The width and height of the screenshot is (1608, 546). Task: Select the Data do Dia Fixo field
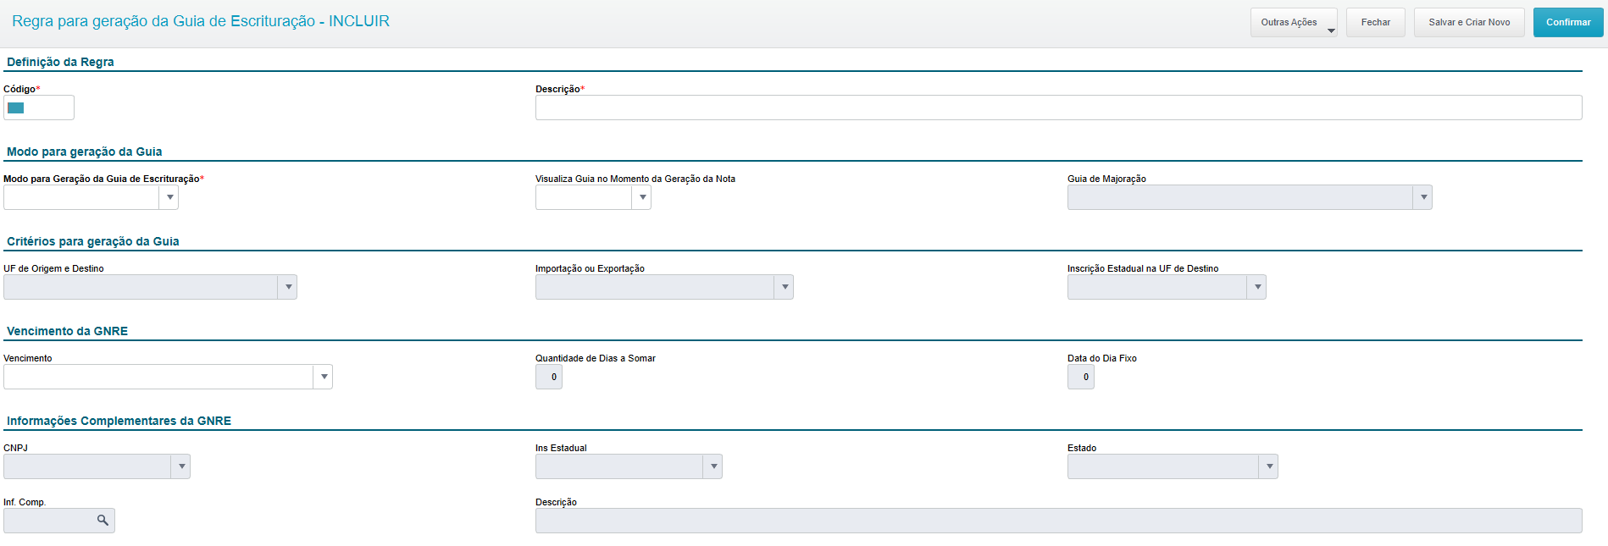tap(1081, 377)
